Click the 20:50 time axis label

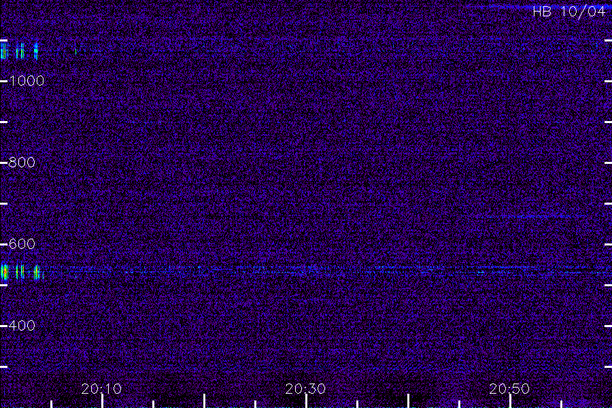[509, 388]
